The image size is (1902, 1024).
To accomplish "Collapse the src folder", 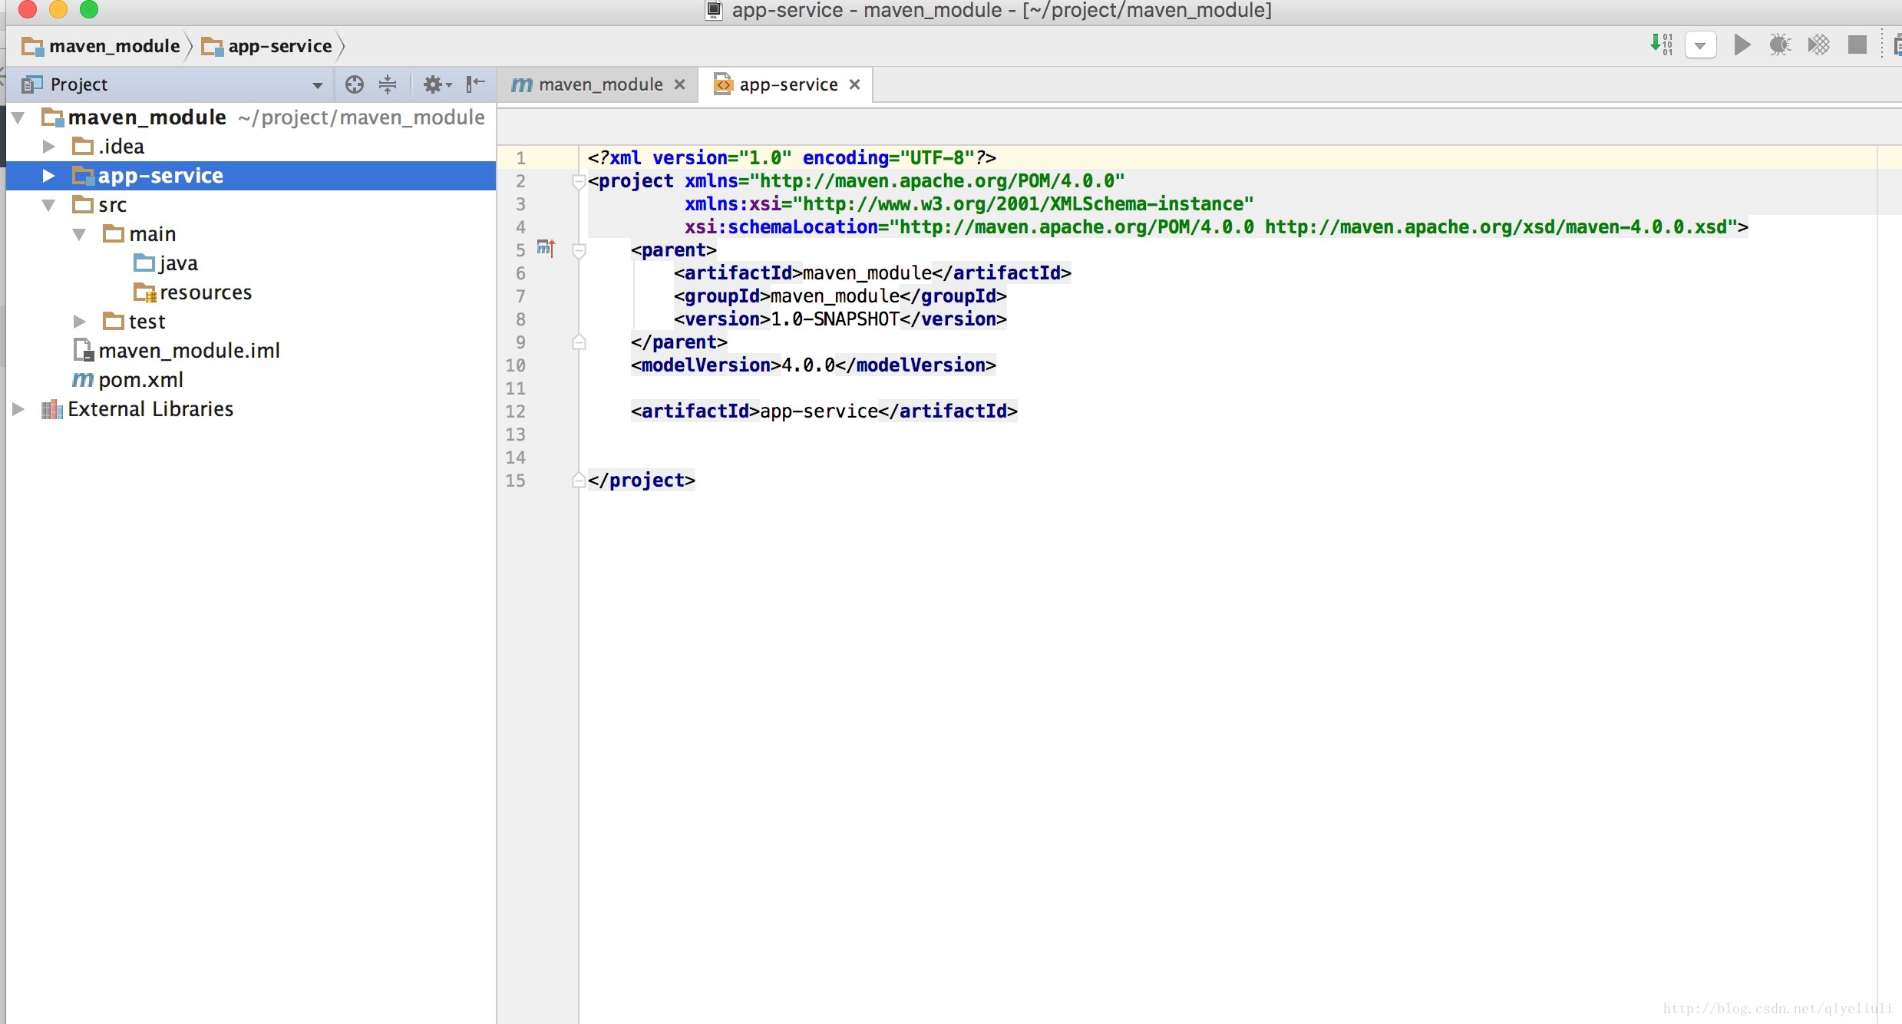I will click(49, 205).
